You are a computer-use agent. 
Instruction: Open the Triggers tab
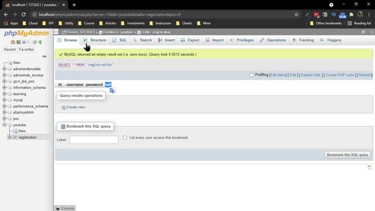330,40
